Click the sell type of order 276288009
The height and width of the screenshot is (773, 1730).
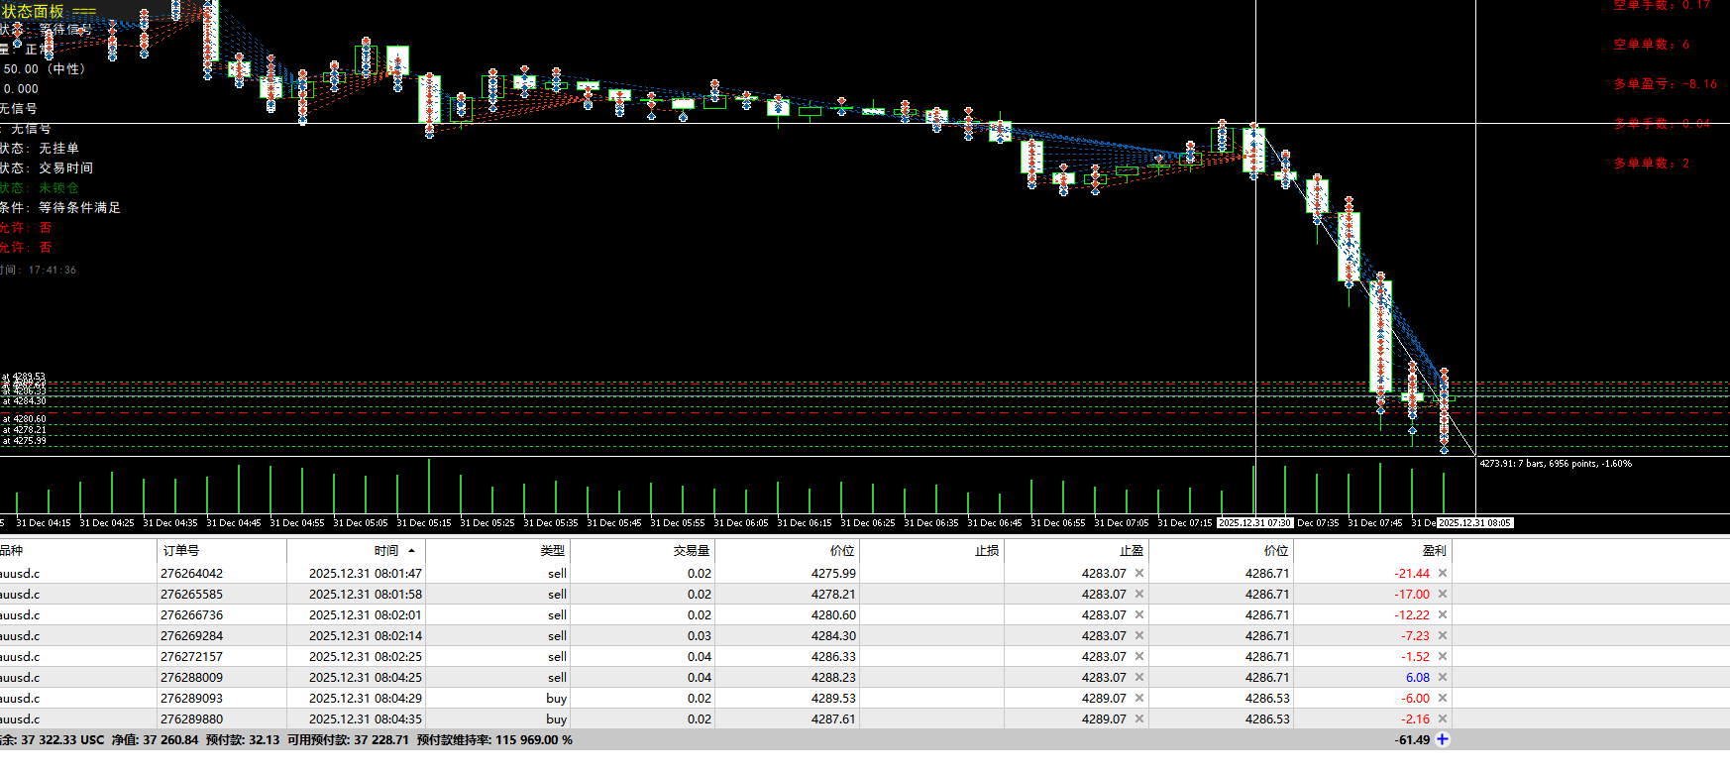coord(558,677)
